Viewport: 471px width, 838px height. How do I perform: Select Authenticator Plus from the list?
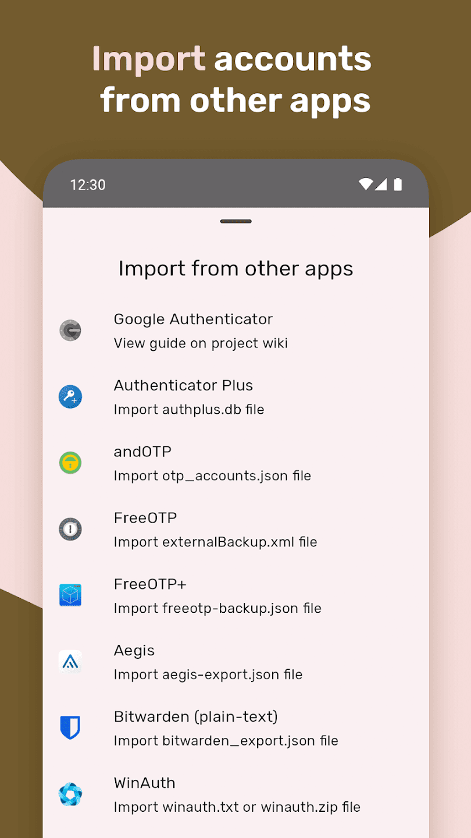(183, 385)
